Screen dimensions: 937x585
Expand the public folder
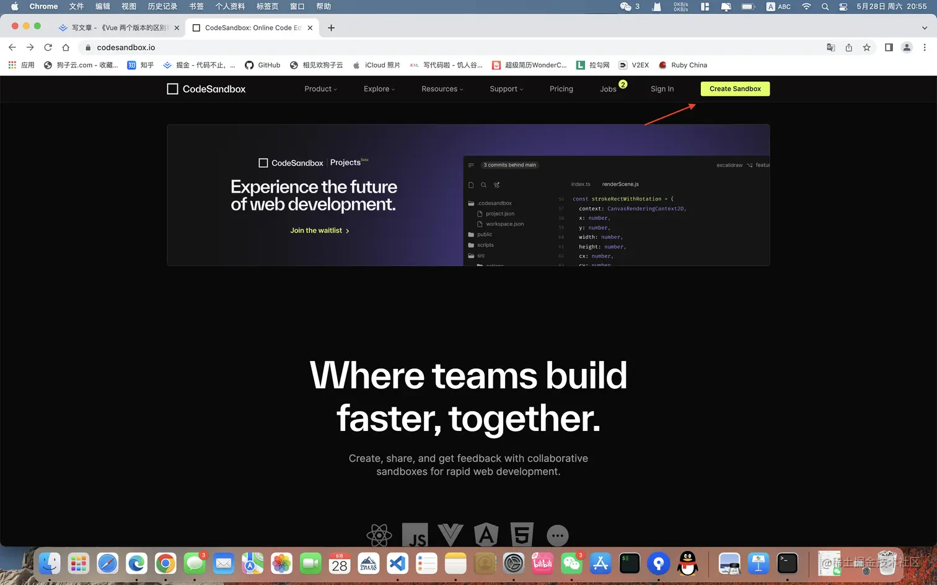pos(480,235)
